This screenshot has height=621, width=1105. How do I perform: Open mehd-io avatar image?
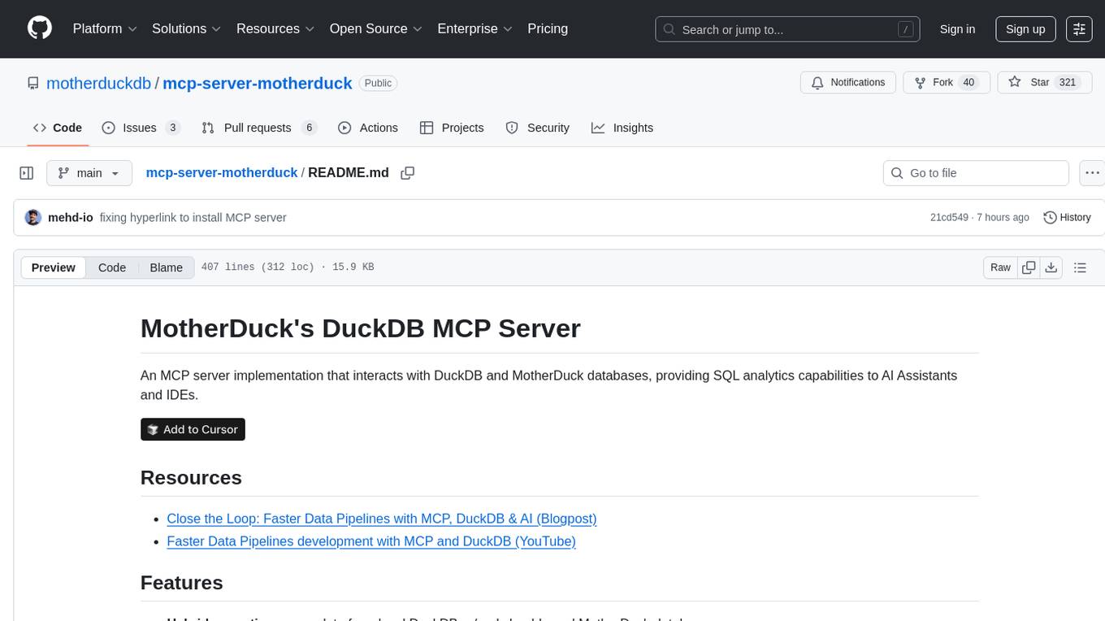click(33, 218)
